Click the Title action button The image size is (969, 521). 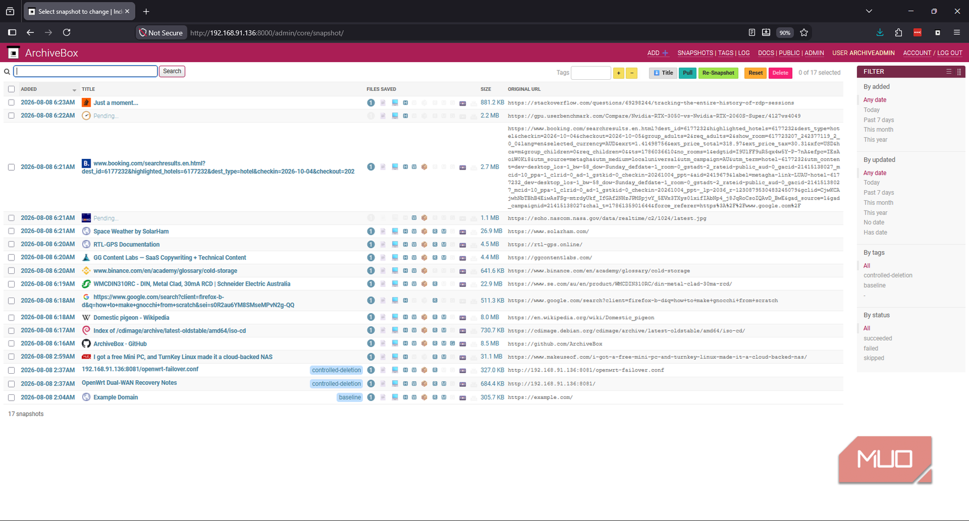point(663,73)
